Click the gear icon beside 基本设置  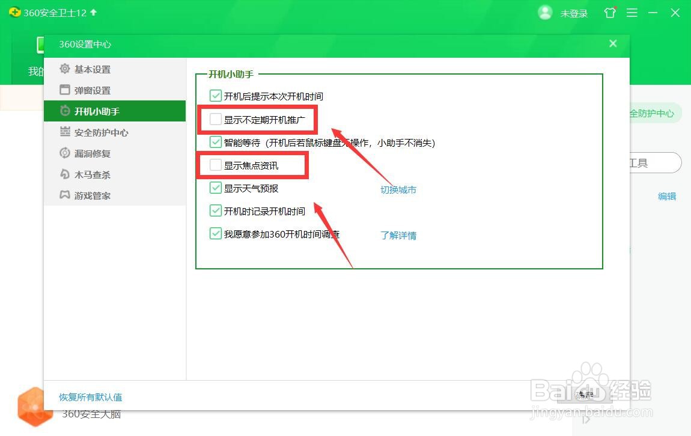tap(65, 69)
